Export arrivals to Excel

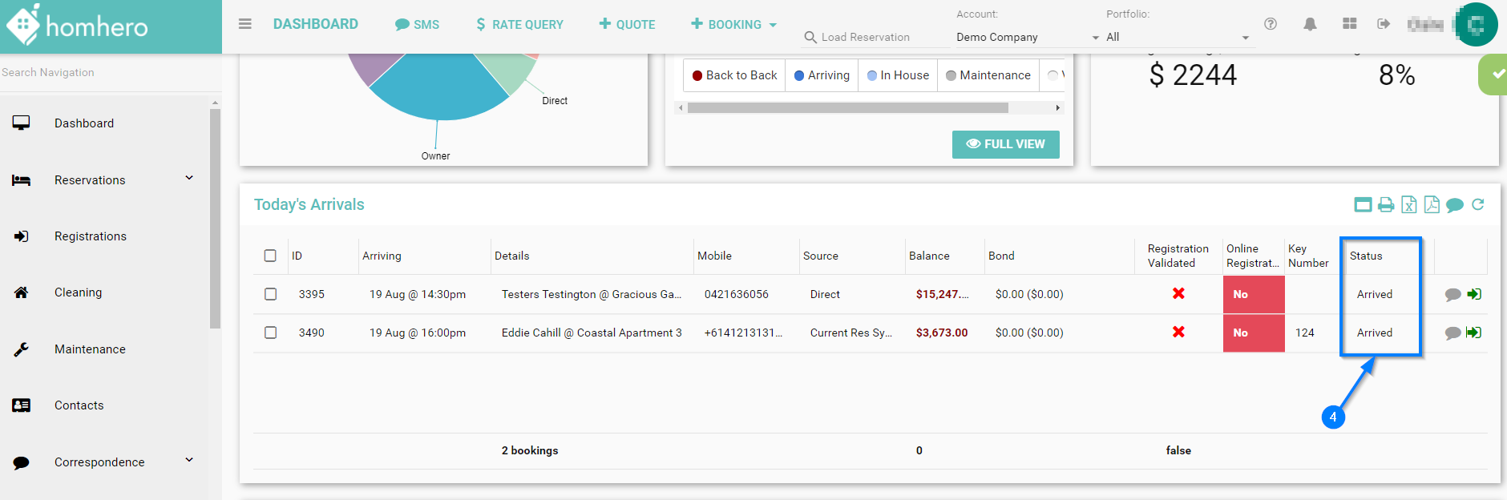1409,205
